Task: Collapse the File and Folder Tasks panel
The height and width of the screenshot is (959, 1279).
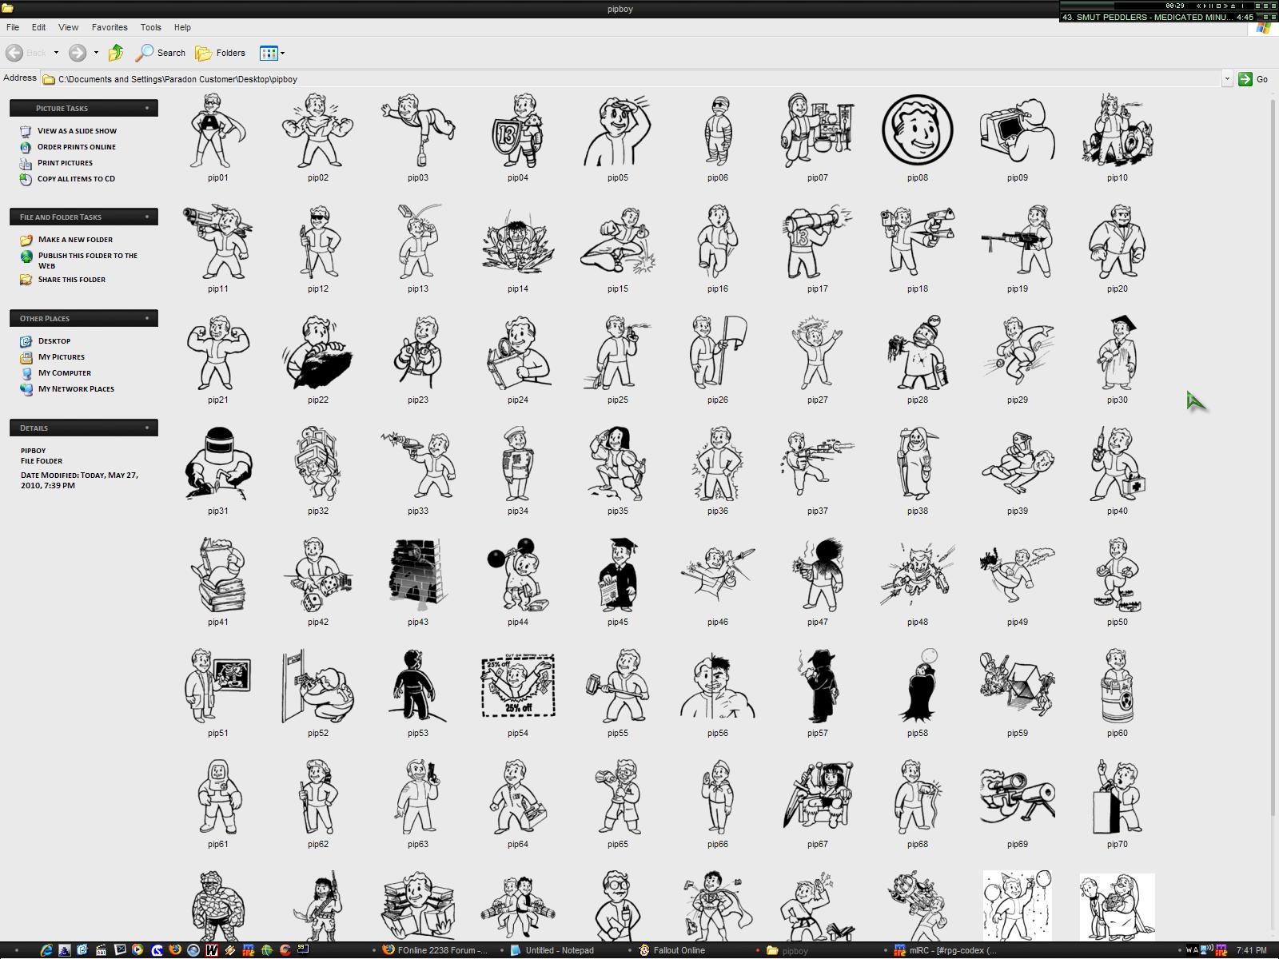Action: click(147, 217)
